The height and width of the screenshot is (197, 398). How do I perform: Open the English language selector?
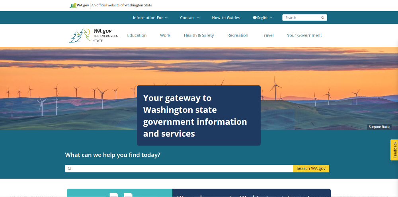263,18
